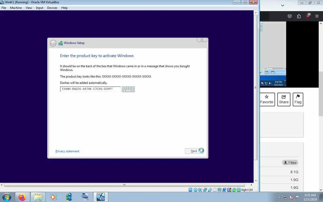
Task: Click the 8.1G file size entry
Action: (x=294, y=172)
